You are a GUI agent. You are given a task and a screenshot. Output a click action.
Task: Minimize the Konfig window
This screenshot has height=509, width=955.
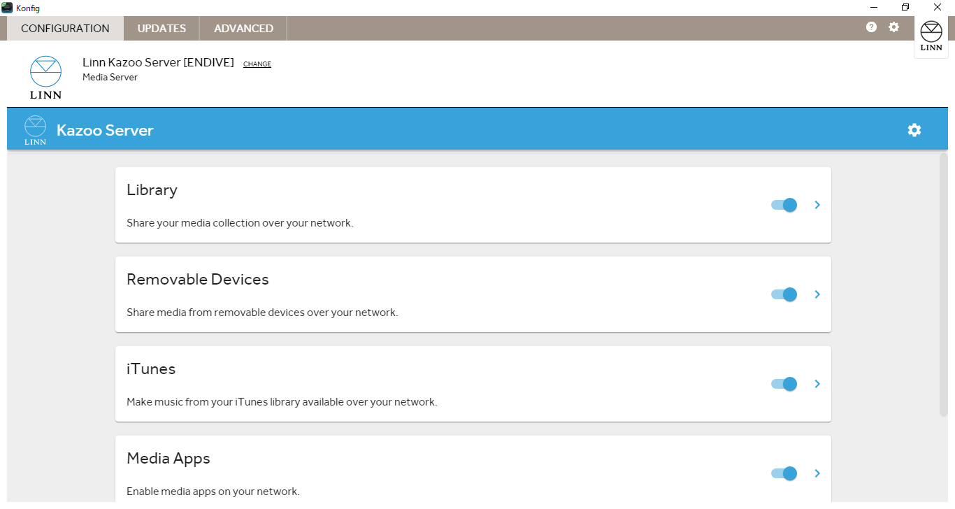coord(874,8)
